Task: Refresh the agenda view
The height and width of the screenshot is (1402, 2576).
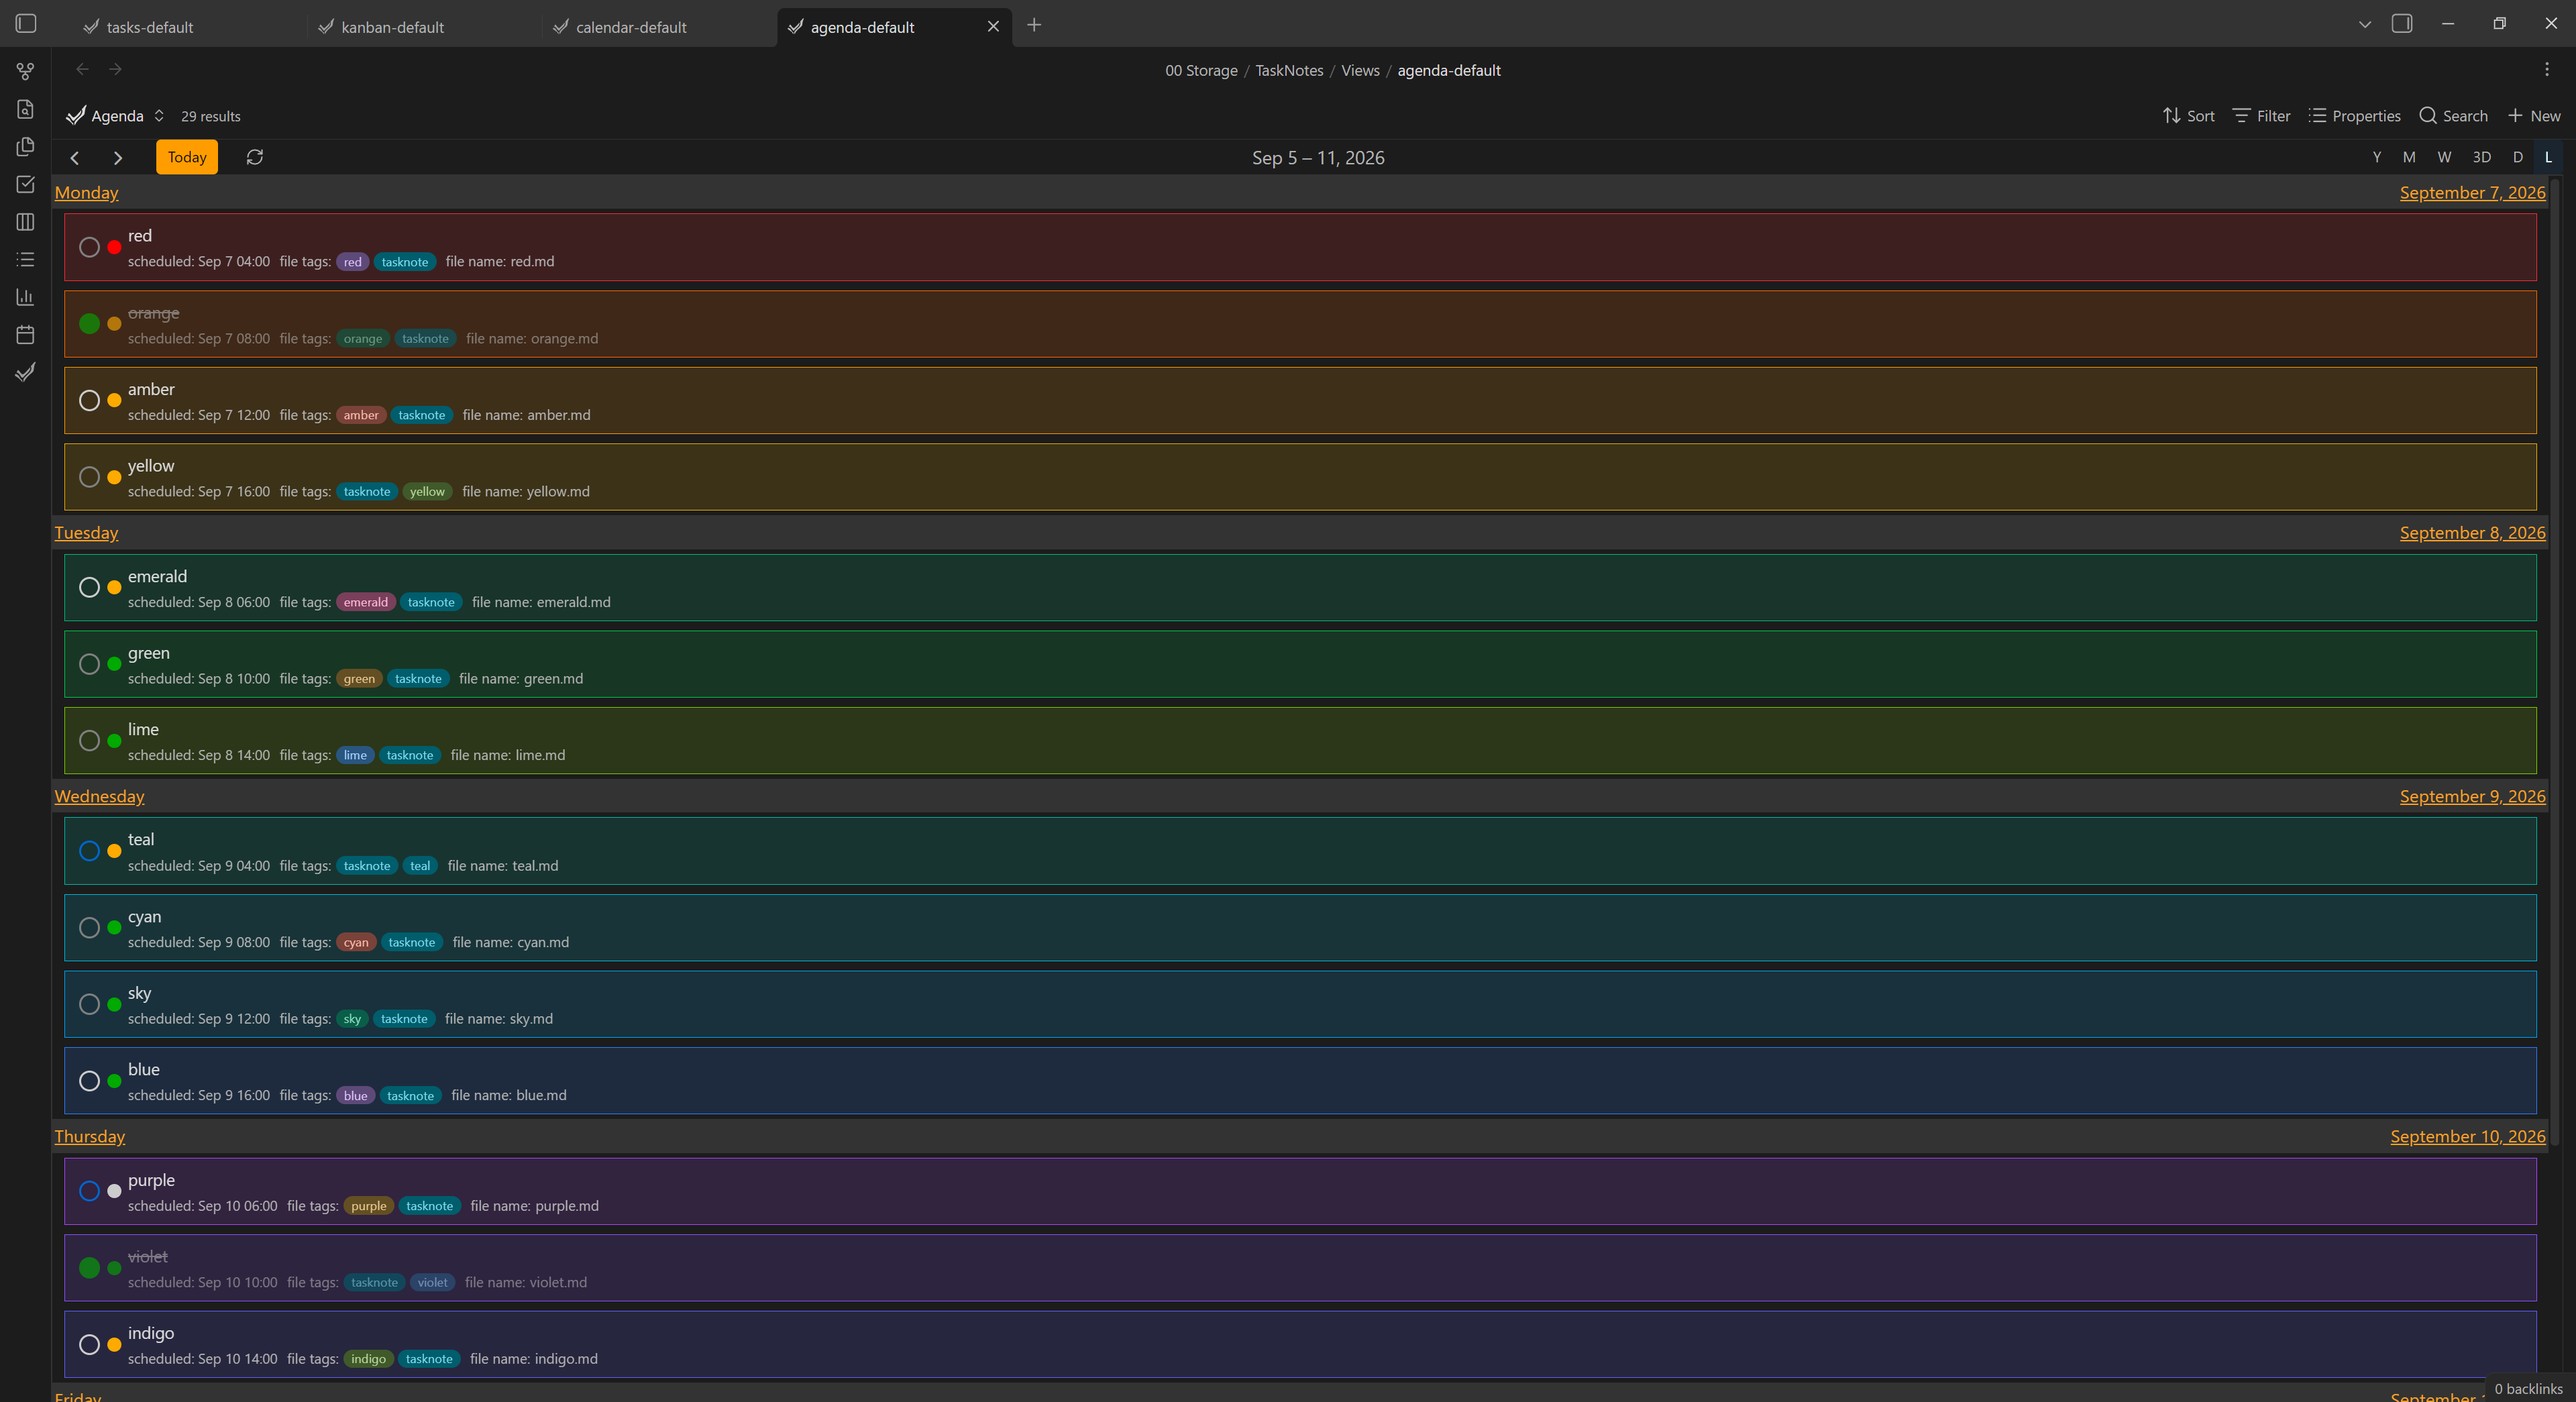Action: coord(255,157)
